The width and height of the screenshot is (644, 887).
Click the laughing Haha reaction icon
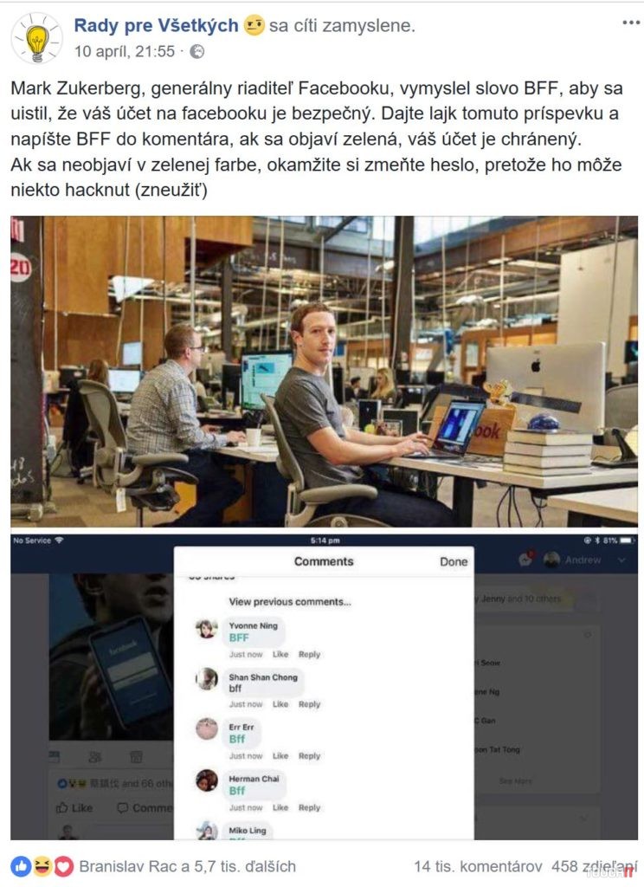(42, 865)
